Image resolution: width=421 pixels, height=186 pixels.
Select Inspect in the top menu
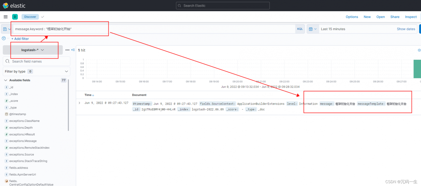click(411, 17)
